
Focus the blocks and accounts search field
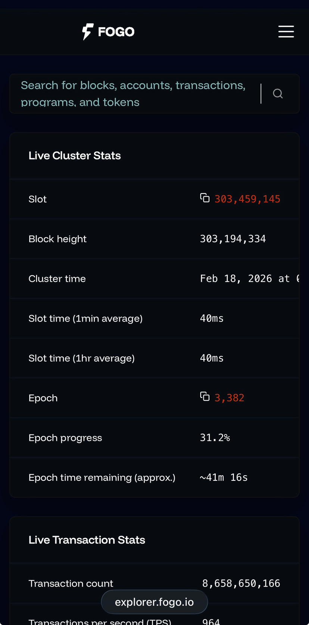coord(134,93)
